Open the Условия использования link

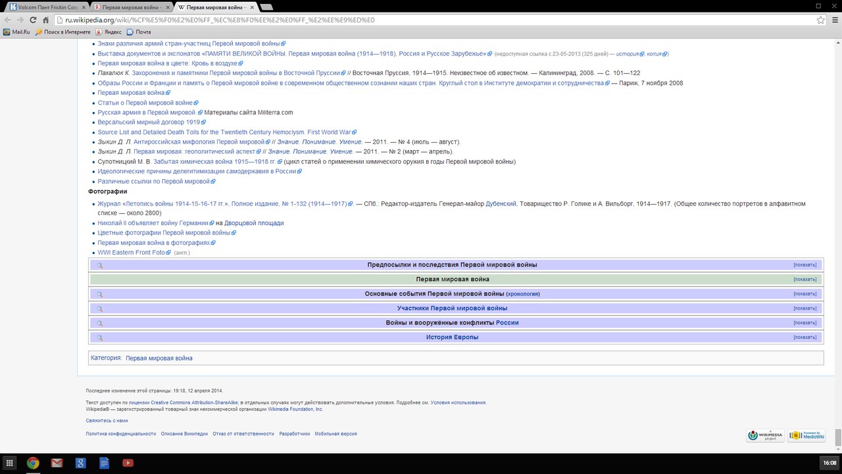458,402
